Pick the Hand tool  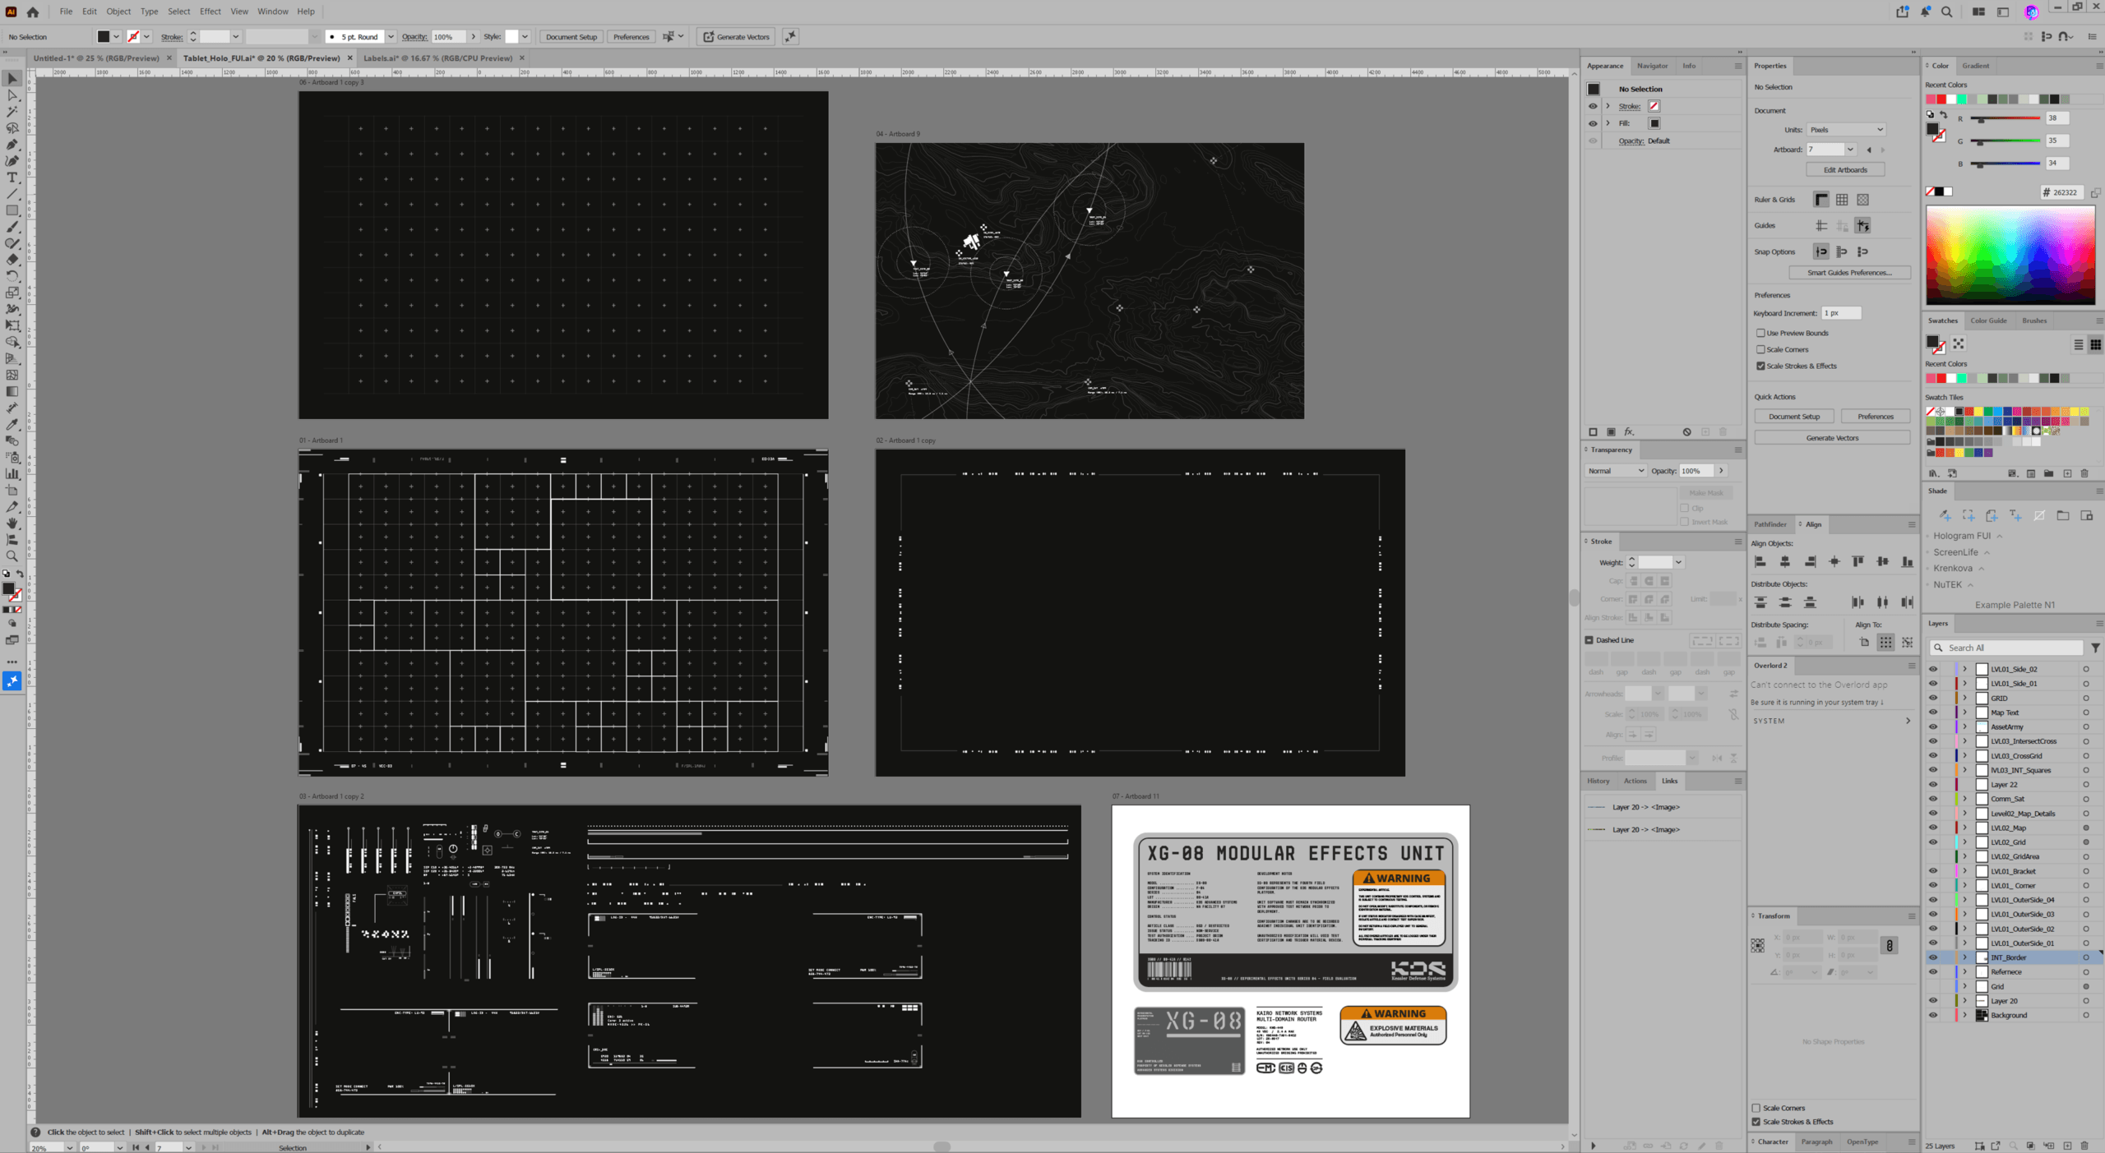12,523
